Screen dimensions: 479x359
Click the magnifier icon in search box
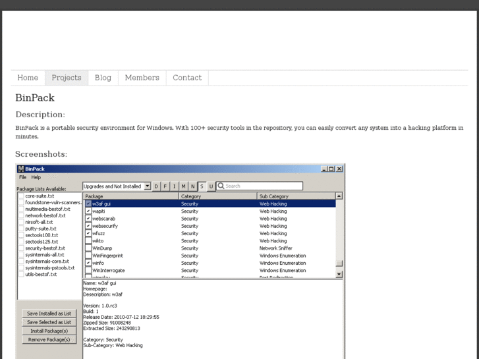click(221, 186)
